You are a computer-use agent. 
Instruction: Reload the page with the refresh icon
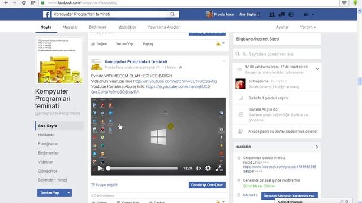click(x=24, y=2)
